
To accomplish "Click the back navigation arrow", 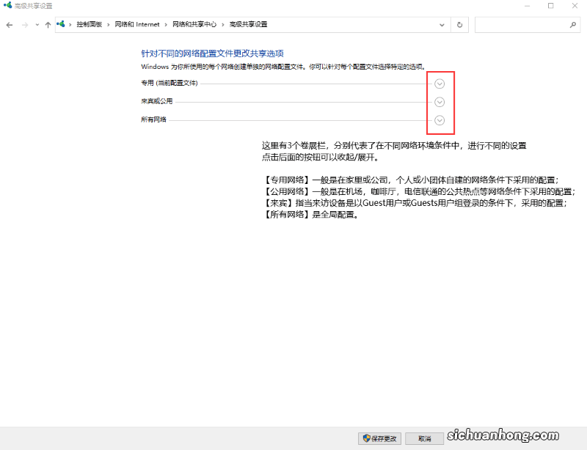I will tap(10, 24).
